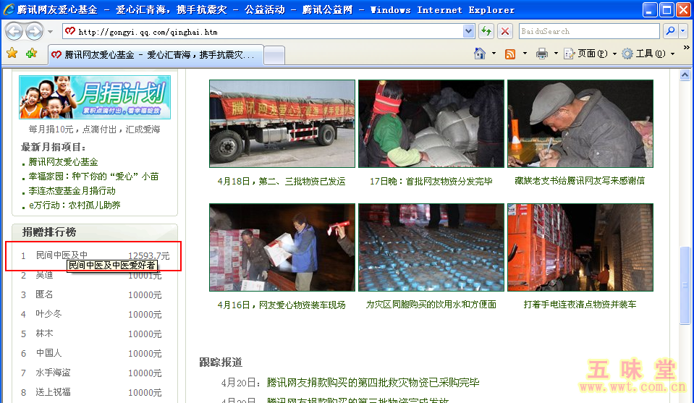Screen dimensions: 694x403
Task: Click Add to Favorites icon
Action: pyautogui.click(x=31, y=54)
